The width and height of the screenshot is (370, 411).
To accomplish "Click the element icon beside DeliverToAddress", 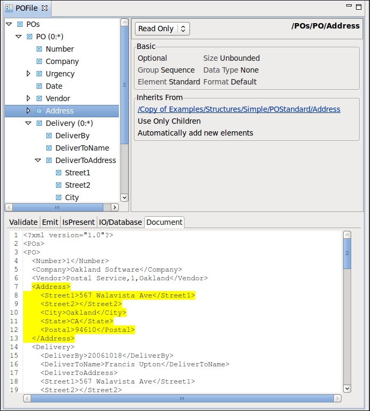I will [49, 160].
